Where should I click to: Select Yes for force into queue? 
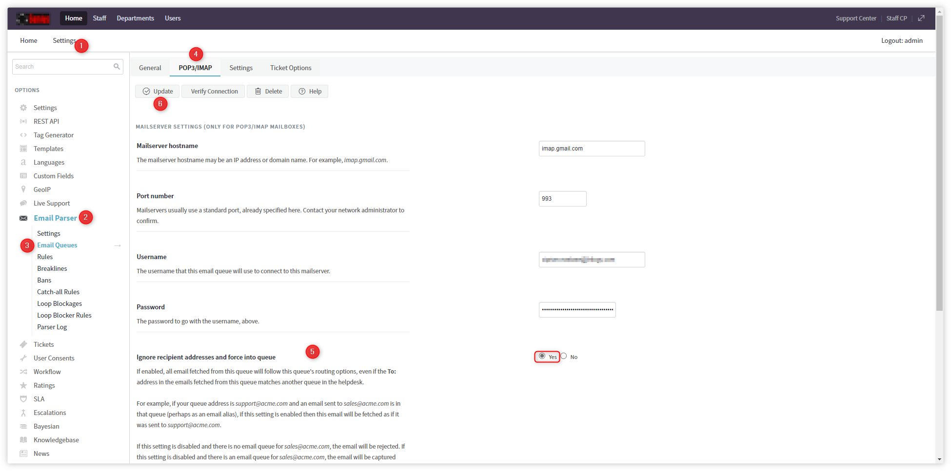click(x=542, y=356)
